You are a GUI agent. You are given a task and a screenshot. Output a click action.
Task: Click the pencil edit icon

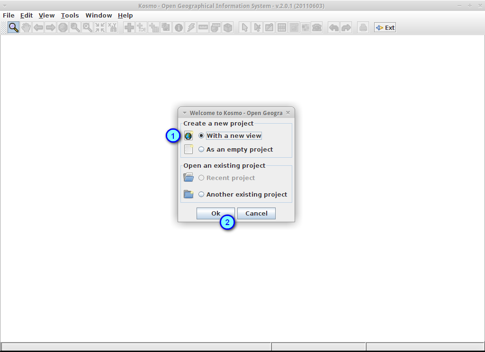[x=269, y=27]
